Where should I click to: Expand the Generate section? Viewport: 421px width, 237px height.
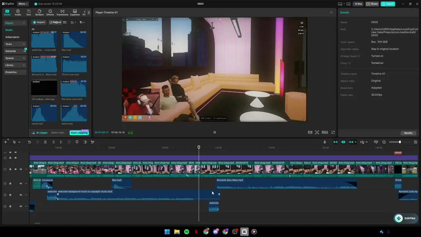coord(15,51)
